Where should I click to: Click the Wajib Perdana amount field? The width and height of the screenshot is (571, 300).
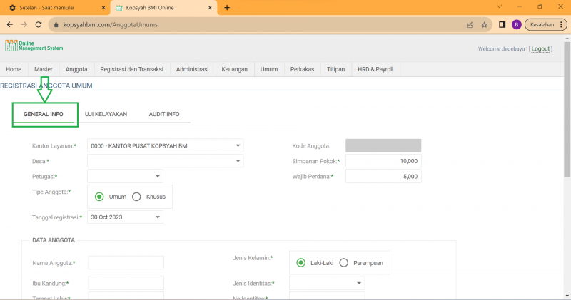pyautogui.click(x=383, y=176)
